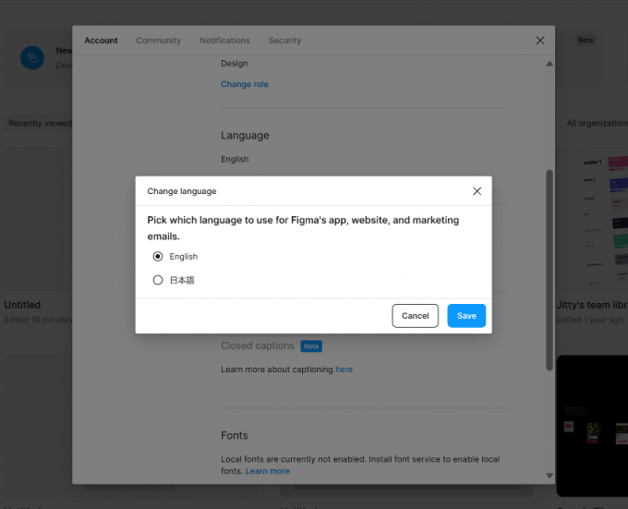
Task: Click the Beta tag in background header
Action: tap(586, 40)
